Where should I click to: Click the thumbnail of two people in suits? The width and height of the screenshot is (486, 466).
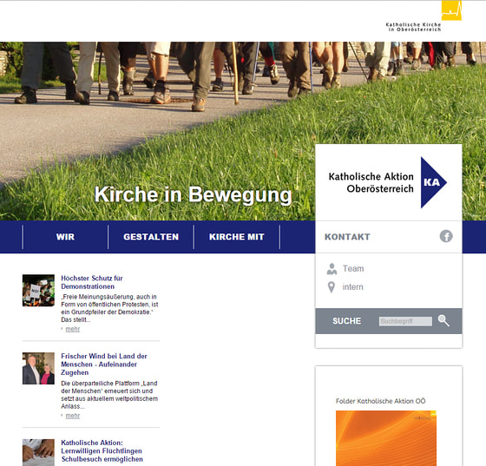38,369
